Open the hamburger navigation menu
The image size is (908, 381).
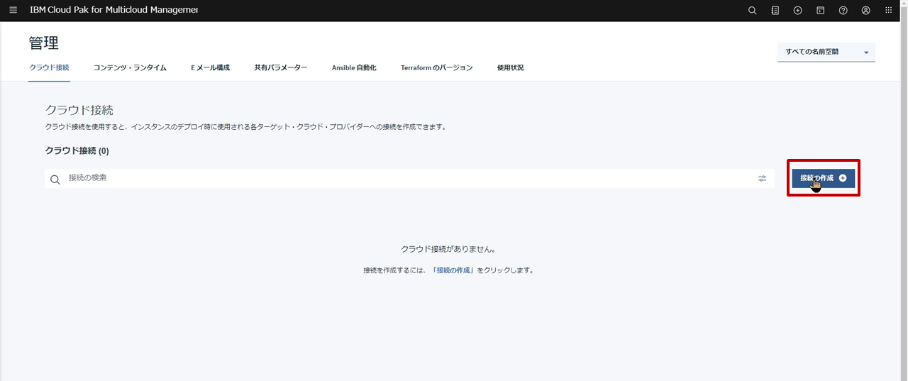coord(13,11)
